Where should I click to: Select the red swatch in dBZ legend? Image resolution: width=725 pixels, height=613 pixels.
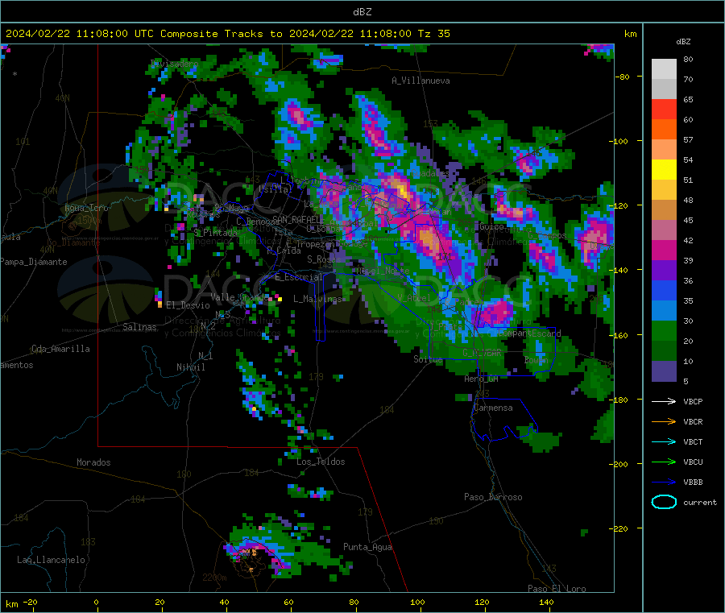664,109
